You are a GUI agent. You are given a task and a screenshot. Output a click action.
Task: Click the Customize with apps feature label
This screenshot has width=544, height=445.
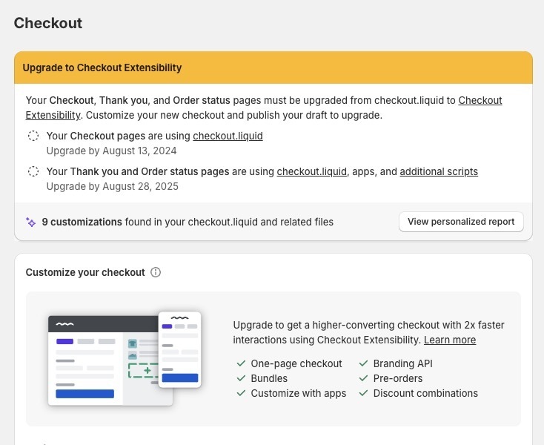[299, 393]
